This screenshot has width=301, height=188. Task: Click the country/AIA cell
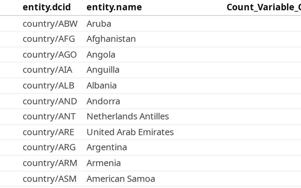(x=48, y=70)
